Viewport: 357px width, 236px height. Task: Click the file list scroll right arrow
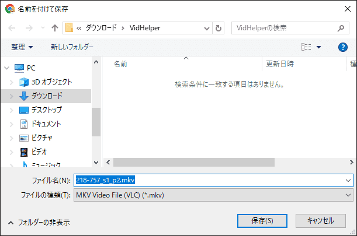pos(352,163)
